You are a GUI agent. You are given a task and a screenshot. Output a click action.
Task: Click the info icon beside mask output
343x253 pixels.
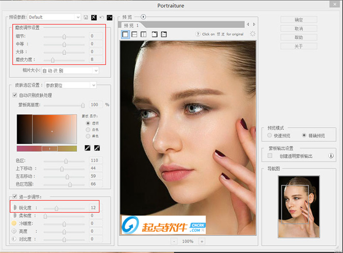click(331, 156)
